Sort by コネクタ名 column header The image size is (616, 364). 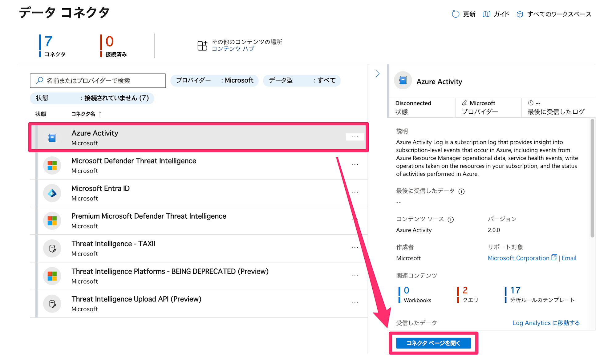(83, 114)
